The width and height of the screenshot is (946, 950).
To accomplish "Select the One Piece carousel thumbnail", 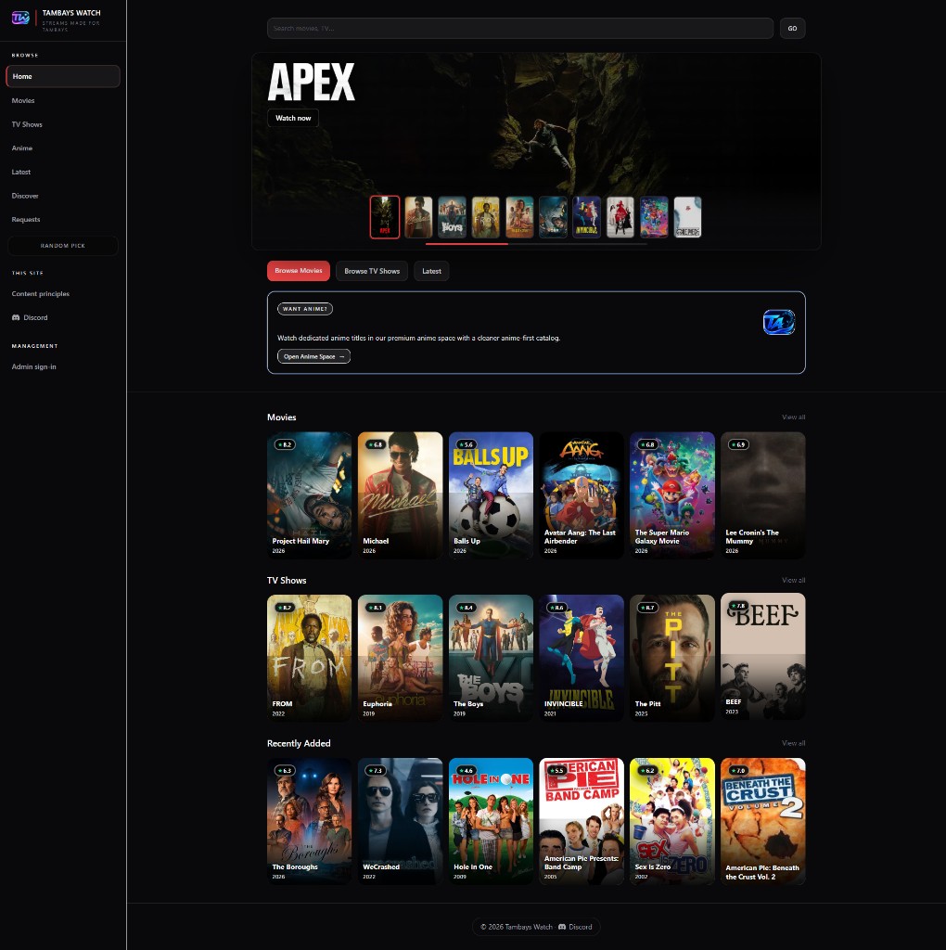I will [687, 217].
